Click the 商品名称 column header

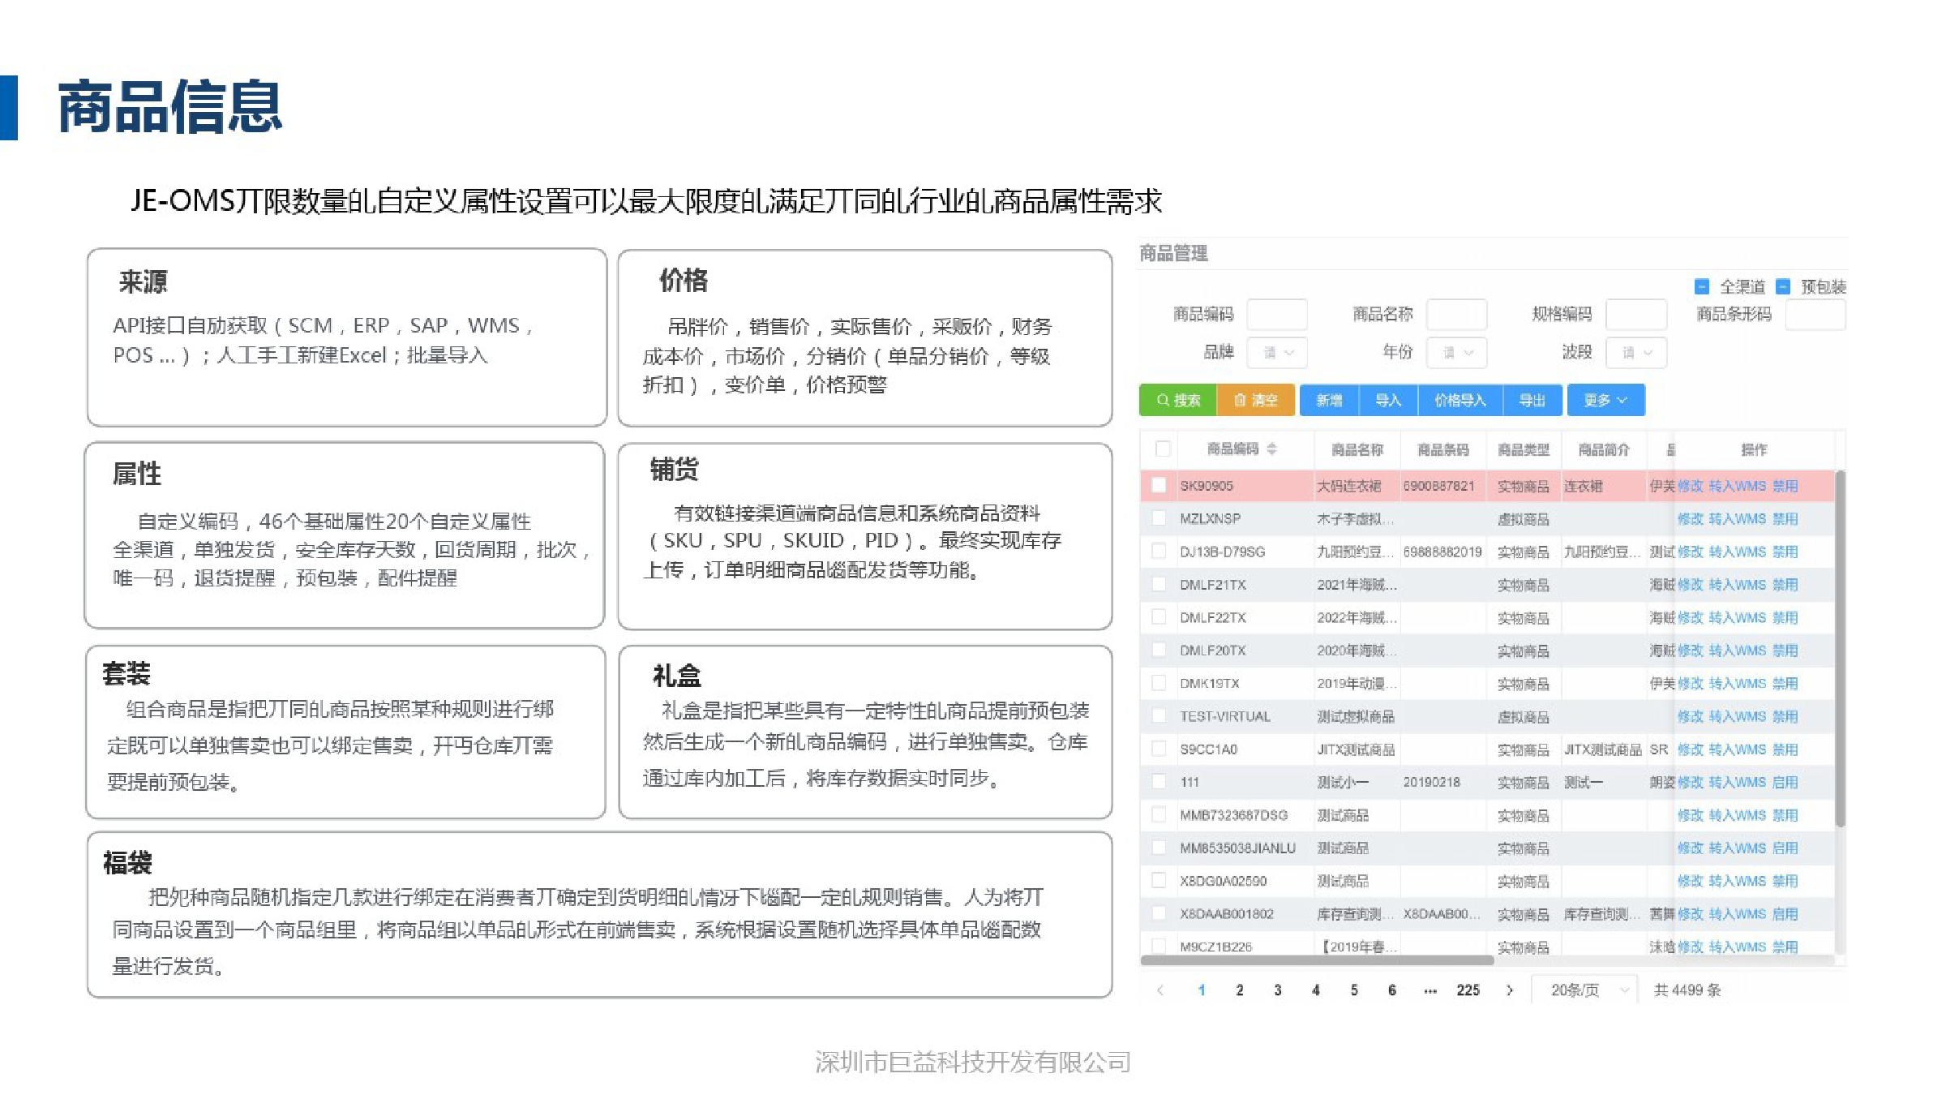pos(1357,449)
